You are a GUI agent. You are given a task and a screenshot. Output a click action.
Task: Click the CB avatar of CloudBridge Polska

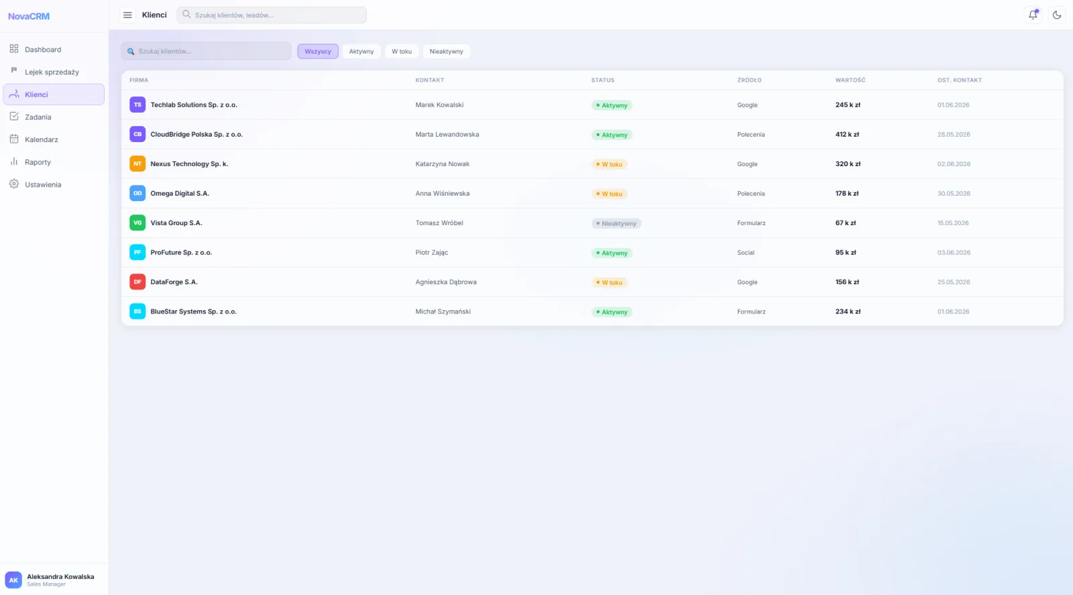coord(137,135)
